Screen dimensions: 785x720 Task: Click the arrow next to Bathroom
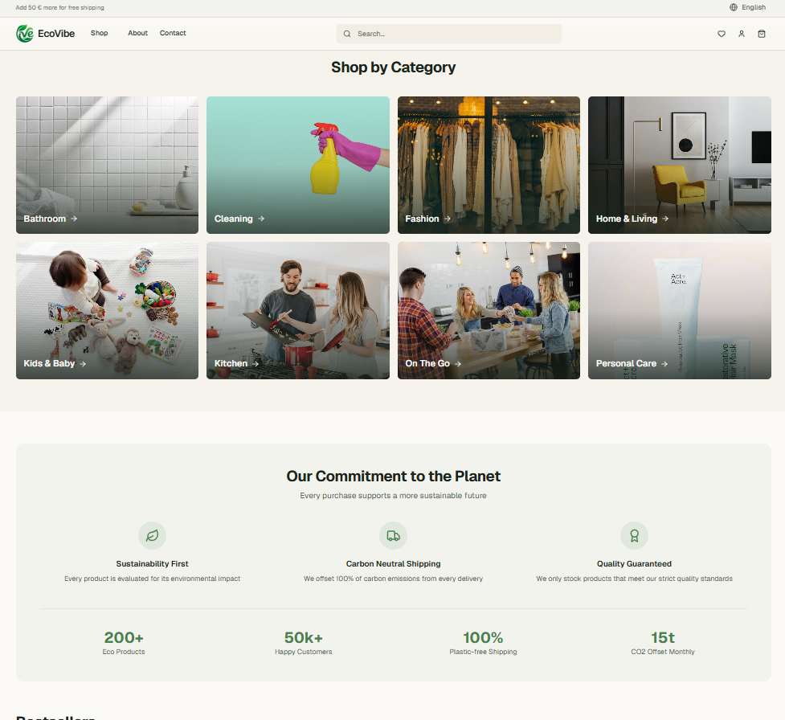(x=74, y=219)
